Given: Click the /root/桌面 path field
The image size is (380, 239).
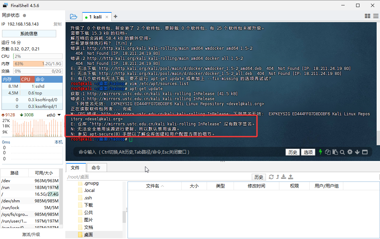Looking at the screenshot, I should [x=159, y=177].
